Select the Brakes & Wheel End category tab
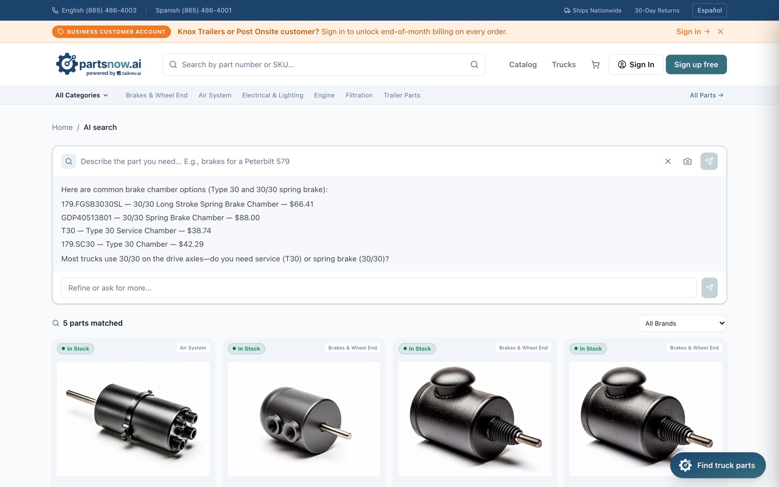Viewport: 779px width, 487px height. point(157,95)
